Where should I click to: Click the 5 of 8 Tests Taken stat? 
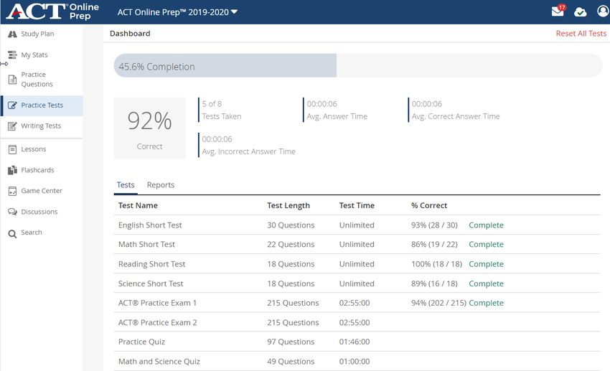pyautogui.click(x=221, y=110)
